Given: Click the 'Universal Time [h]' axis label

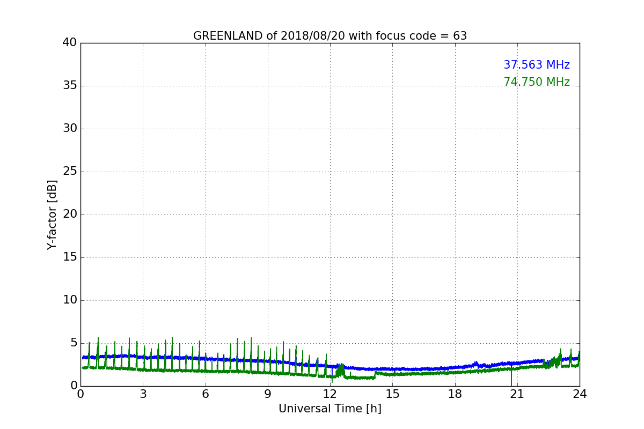Looking at the screenshot, I should click(330, 409).
